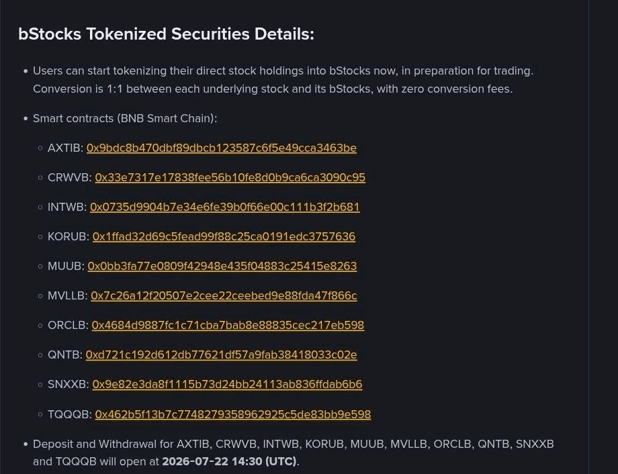Click the AXTIB ticker label

tap(65, 148)
